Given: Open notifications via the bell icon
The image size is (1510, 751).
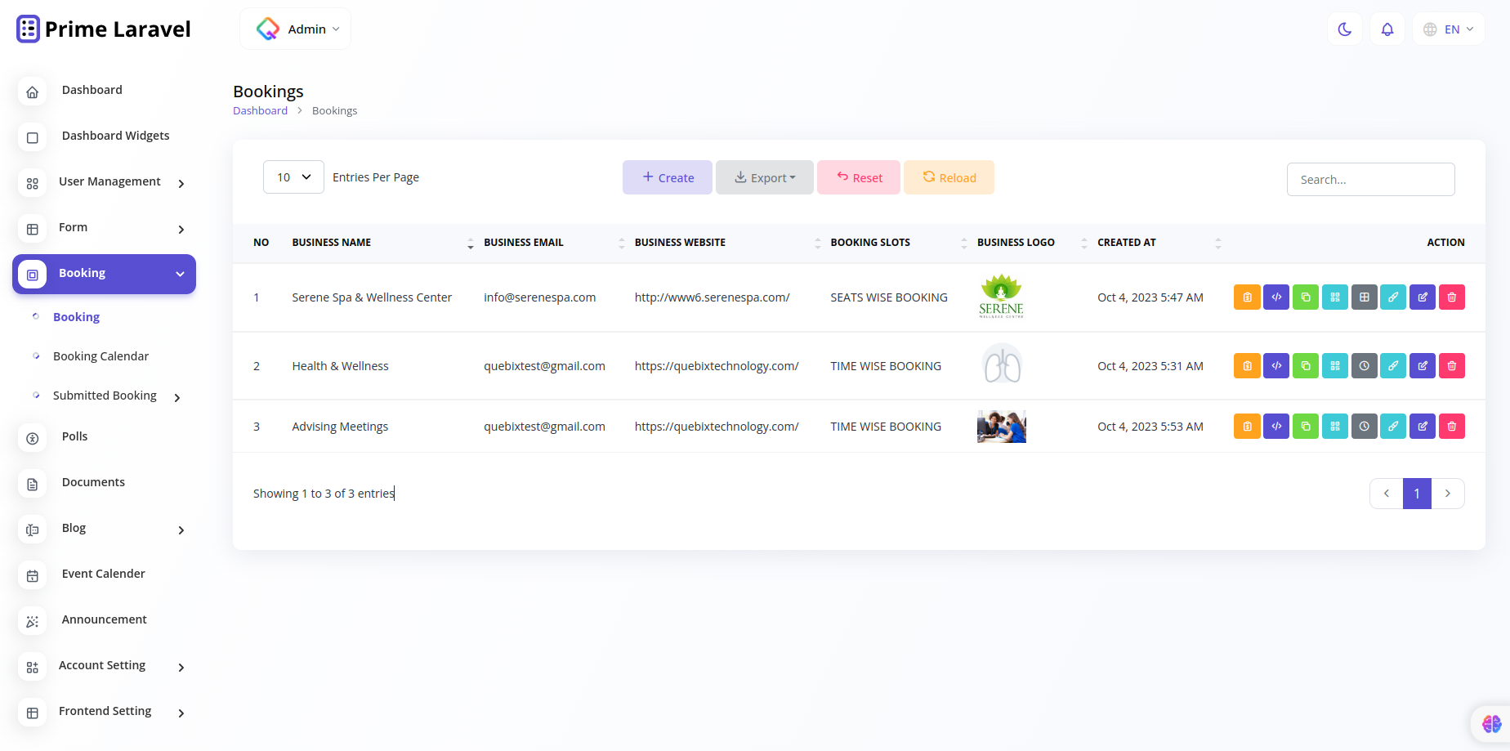Looking at the screenshot, I should click(x=1387, y=29).
